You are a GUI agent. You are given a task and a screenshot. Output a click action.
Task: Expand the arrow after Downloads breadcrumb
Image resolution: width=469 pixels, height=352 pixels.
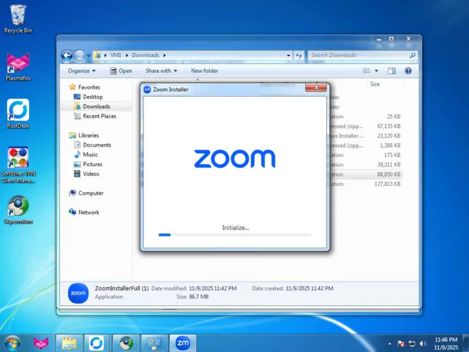tap(164, 55)
